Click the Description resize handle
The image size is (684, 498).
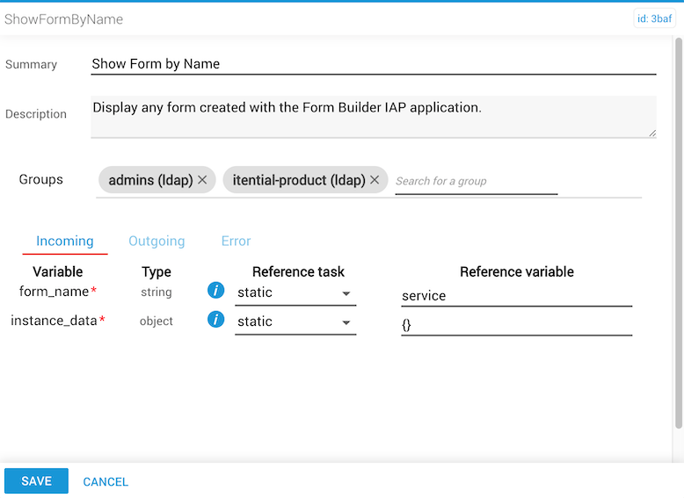pos(651,133)
